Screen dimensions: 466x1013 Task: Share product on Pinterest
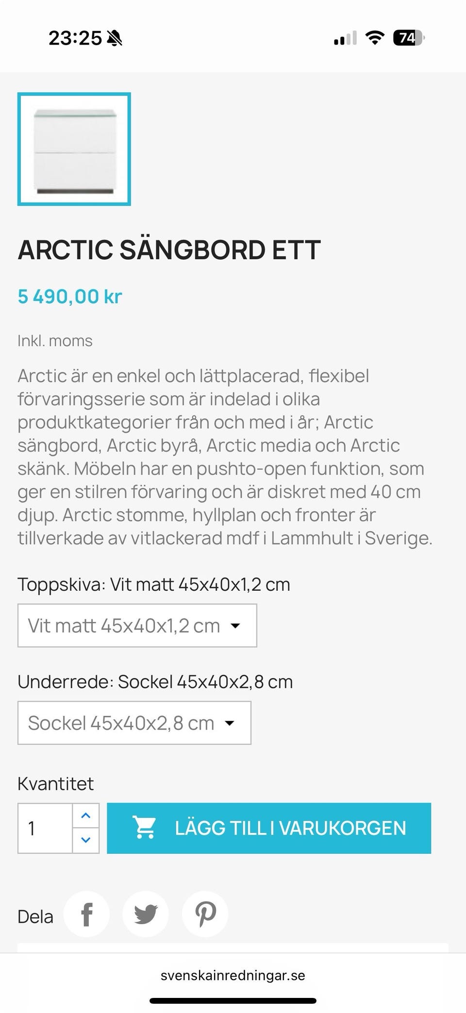tap(205, 914)
